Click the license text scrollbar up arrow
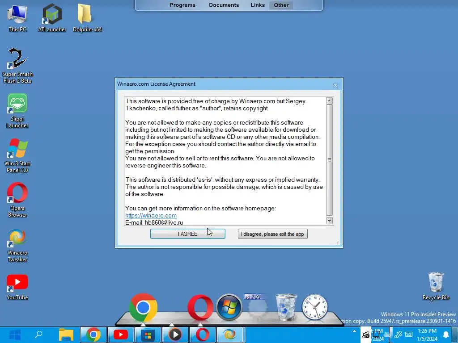Image resolution: width=458 pixels, height=343 pixels. [x=329, y=101]
